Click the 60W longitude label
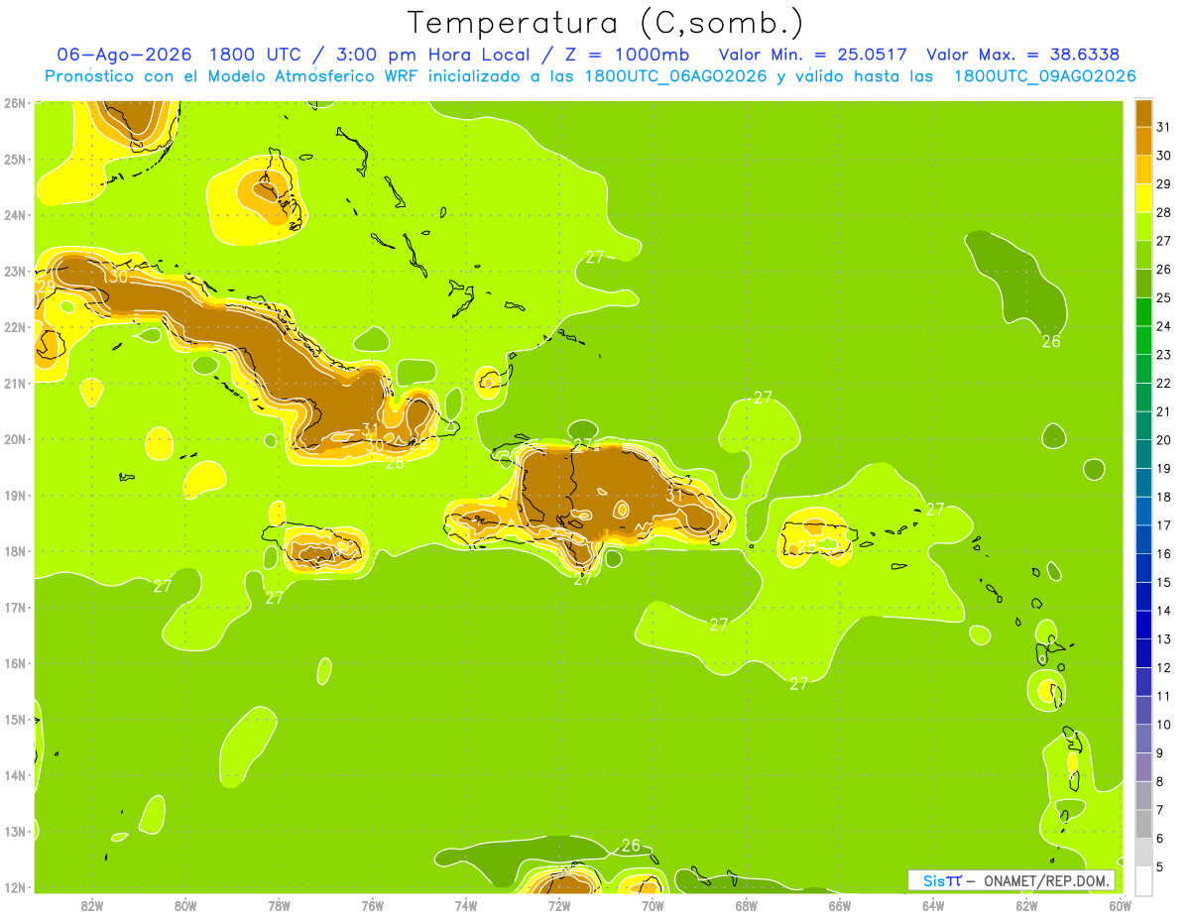This screenshot has width=1190, height=919. [x=1120, y=905]
